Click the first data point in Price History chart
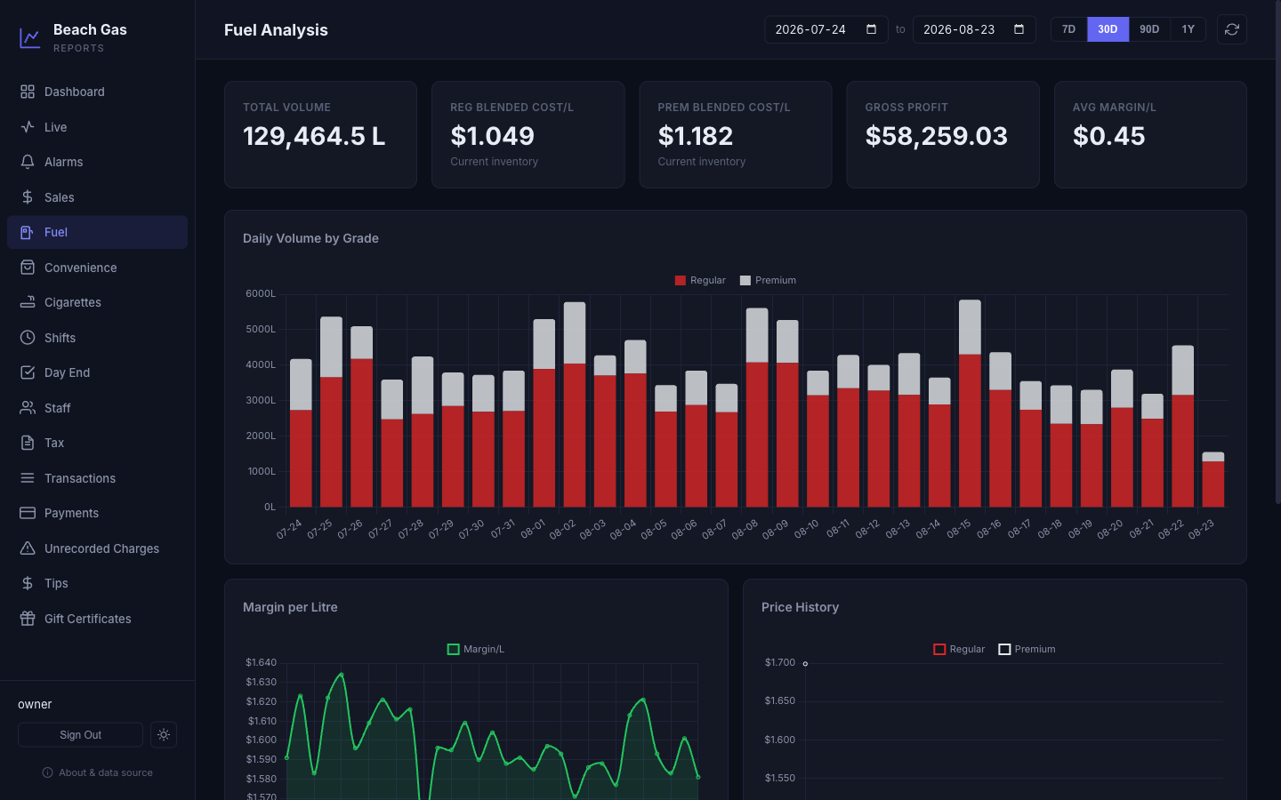1281x800 pixels. tap(805, 663)
